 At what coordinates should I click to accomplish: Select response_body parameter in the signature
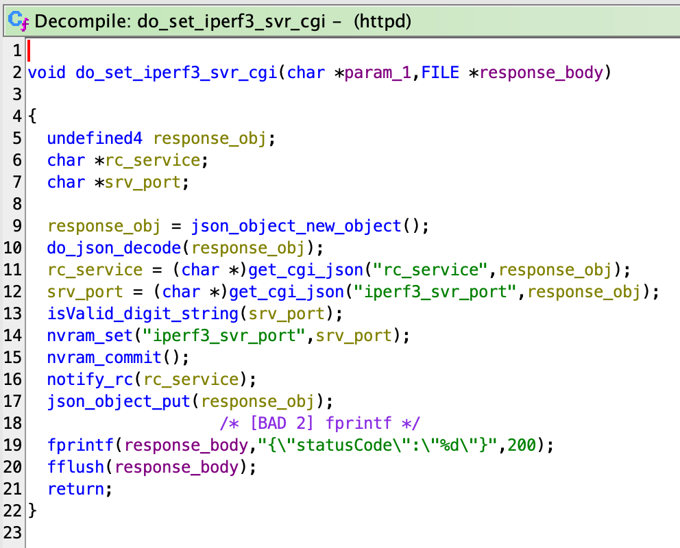click(x=541, y=73)
